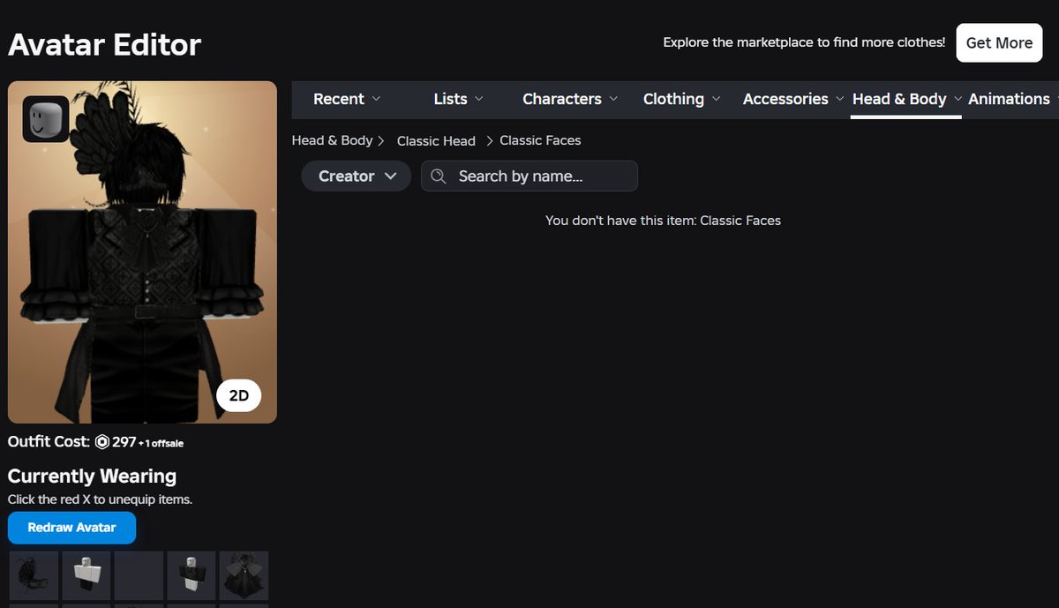Click 'Explore the marketplace' promo text
Screen dimensions: 1059x608
pyautogui.click(x=804, y=42)
